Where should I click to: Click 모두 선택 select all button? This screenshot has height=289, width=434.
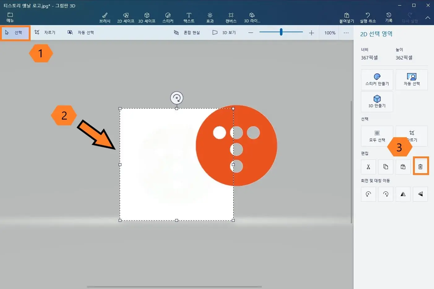click(377, 136)
